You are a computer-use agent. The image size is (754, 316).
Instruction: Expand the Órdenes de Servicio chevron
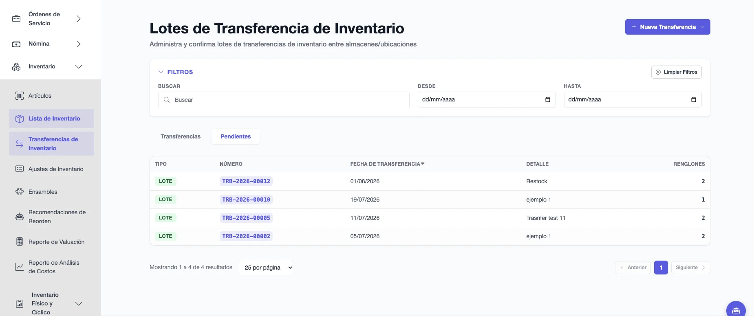pos(79,19)
